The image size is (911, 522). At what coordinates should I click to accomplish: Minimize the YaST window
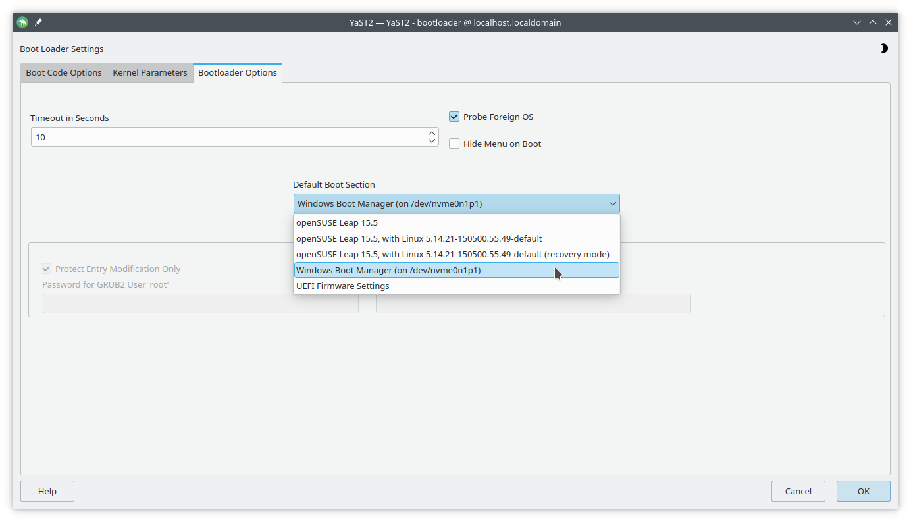857,22
